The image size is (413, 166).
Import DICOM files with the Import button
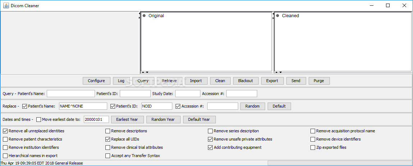[x=196, y=81]
